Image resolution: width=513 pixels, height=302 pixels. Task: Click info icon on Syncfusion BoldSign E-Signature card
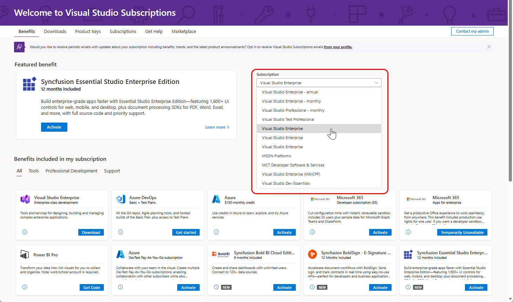312,287
